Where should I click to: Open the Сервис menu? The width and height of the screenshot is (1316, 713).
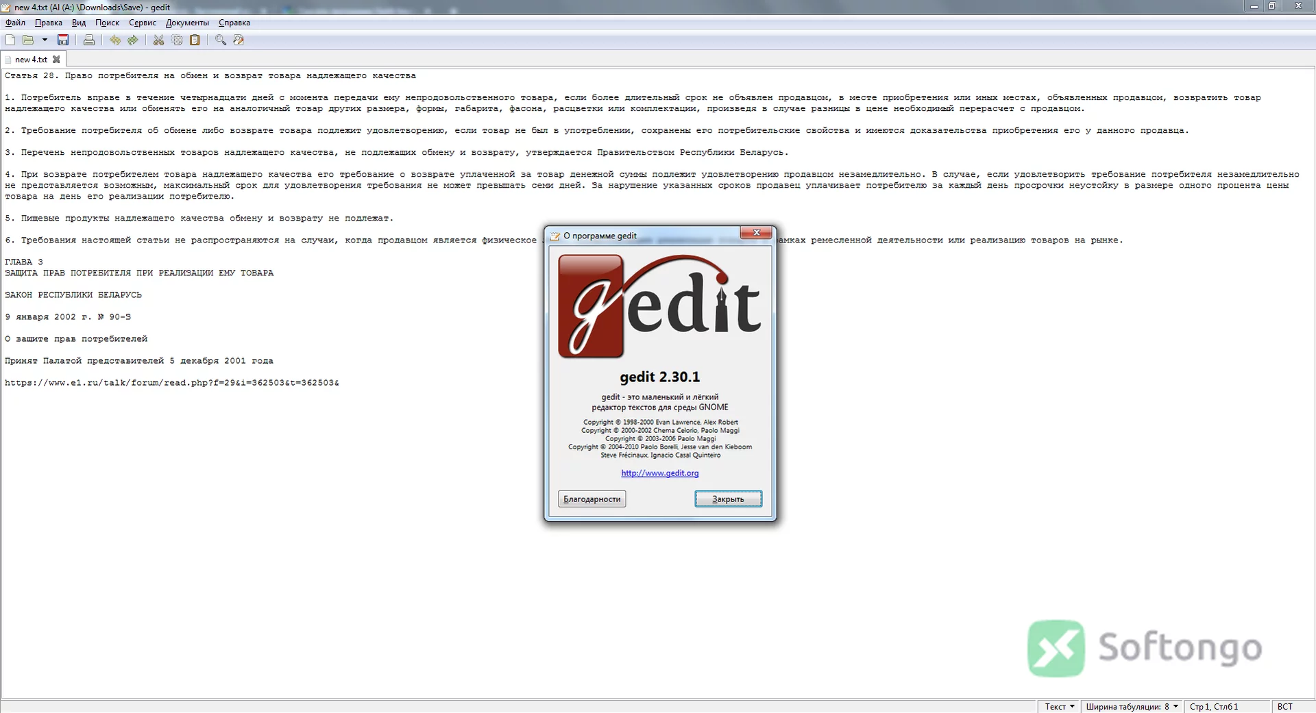(x=143, y=23)
